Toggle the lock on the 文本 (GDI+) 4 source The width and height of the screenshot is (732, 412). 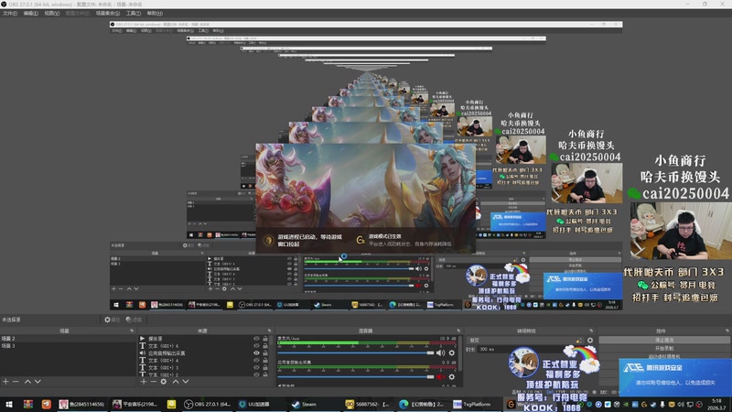click(x=265, y=361)
